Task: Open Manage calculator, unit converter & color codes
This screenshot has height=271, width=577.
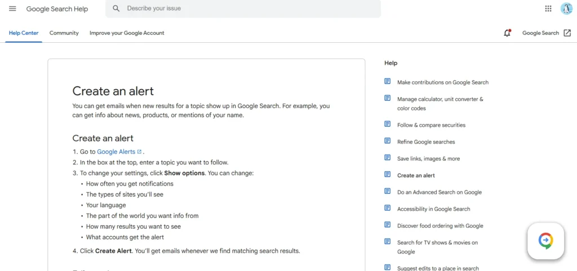Action: click(x=440, y=104)
